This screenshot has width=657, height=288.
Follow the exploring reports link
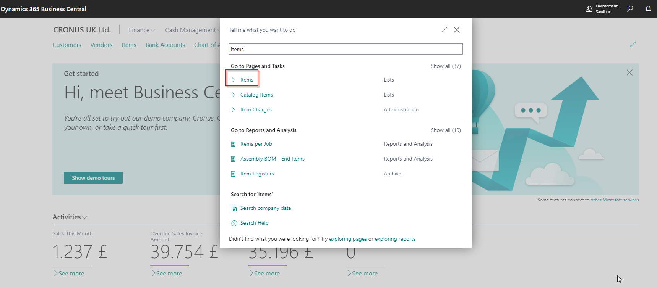point(395,239)
